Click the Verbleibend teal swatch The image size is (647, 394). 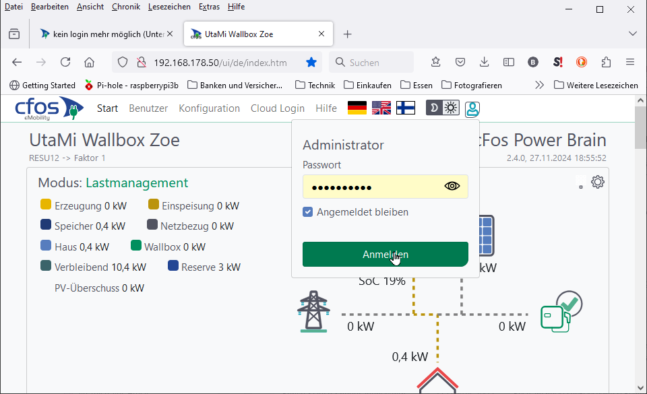pos(46,266)
